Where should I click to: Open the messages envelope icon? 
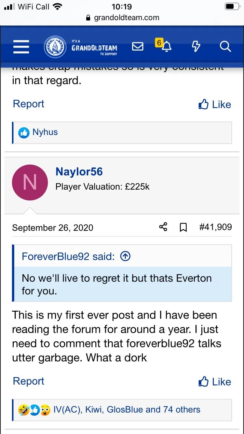point(138,47)
